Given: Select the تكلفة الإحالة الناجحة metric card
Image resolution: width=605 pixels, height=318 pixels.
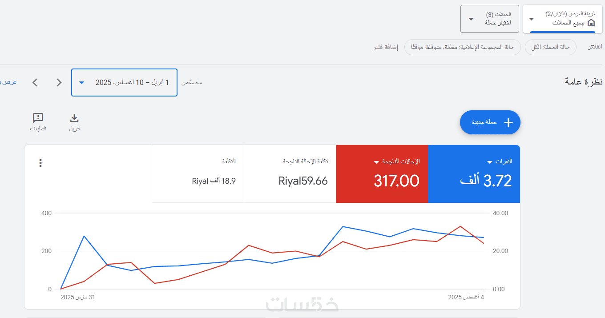Looking at the screenshot, I should 290,173.
